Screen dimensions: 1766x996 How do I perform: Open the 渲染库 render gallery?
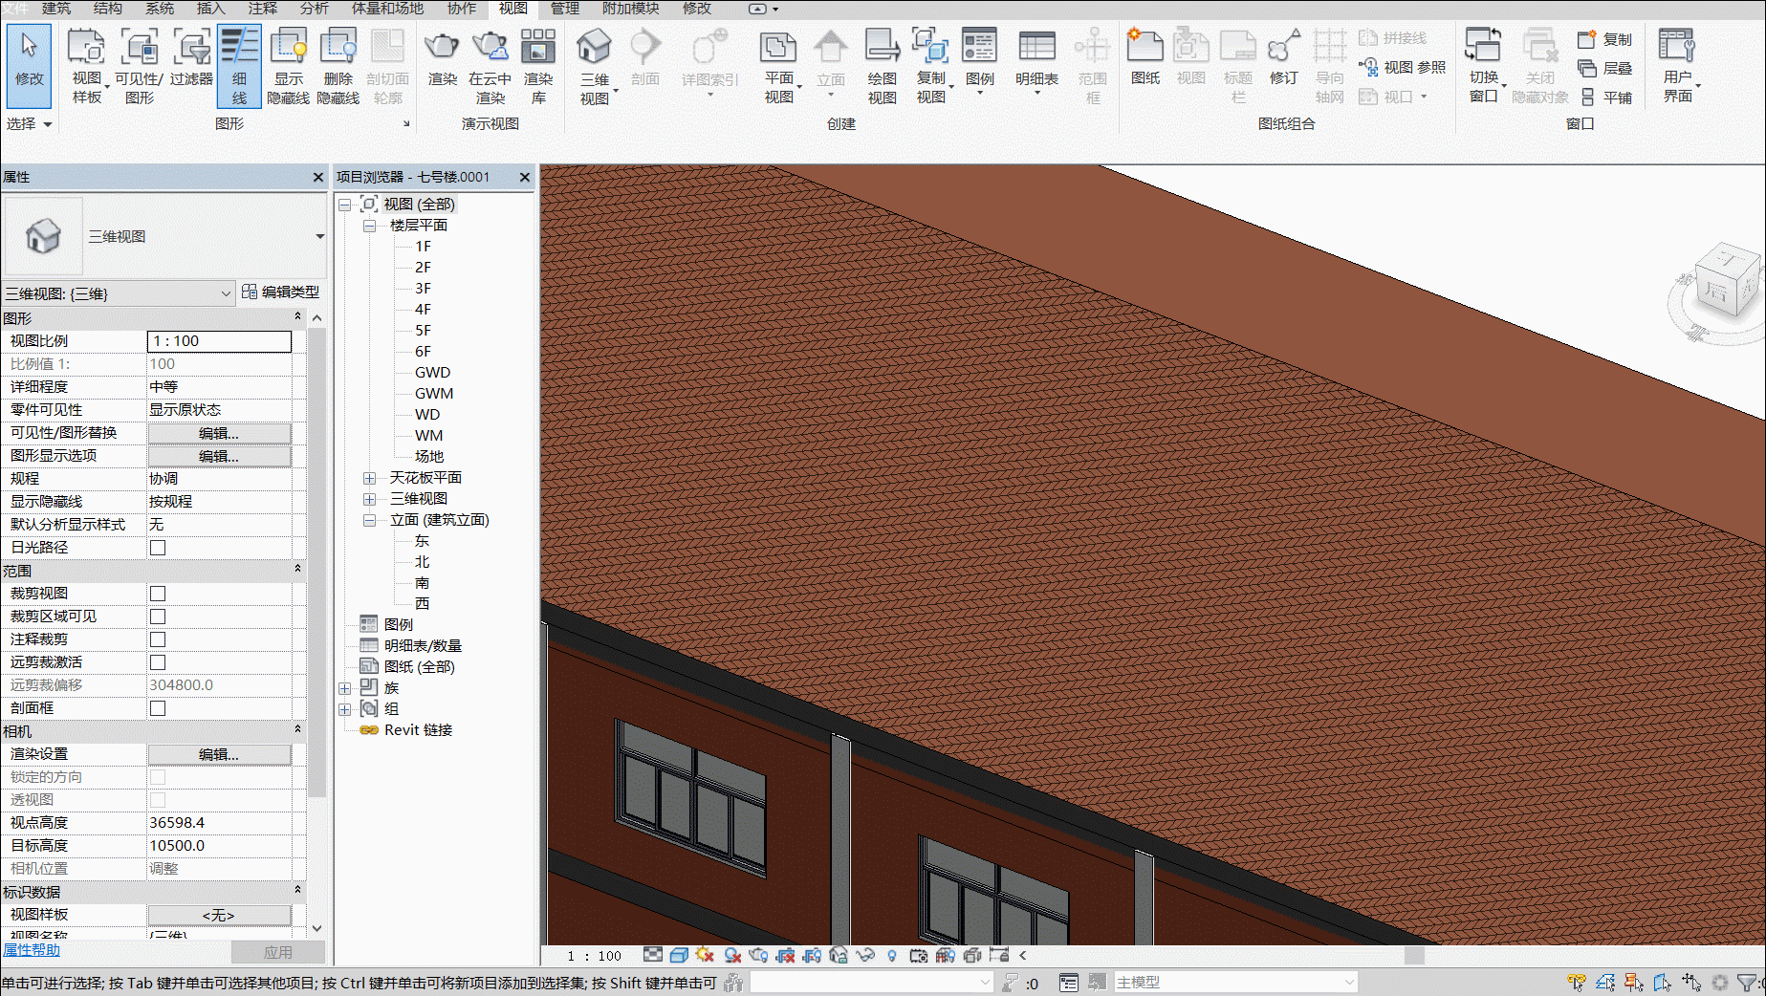[x=538, y=65]
